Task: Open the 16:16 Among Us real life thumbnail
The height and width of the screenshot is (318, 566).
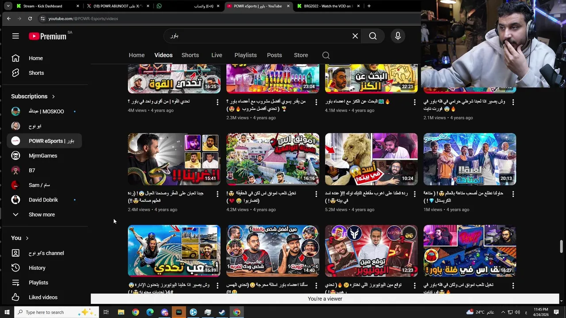Action: click(272, 159)
